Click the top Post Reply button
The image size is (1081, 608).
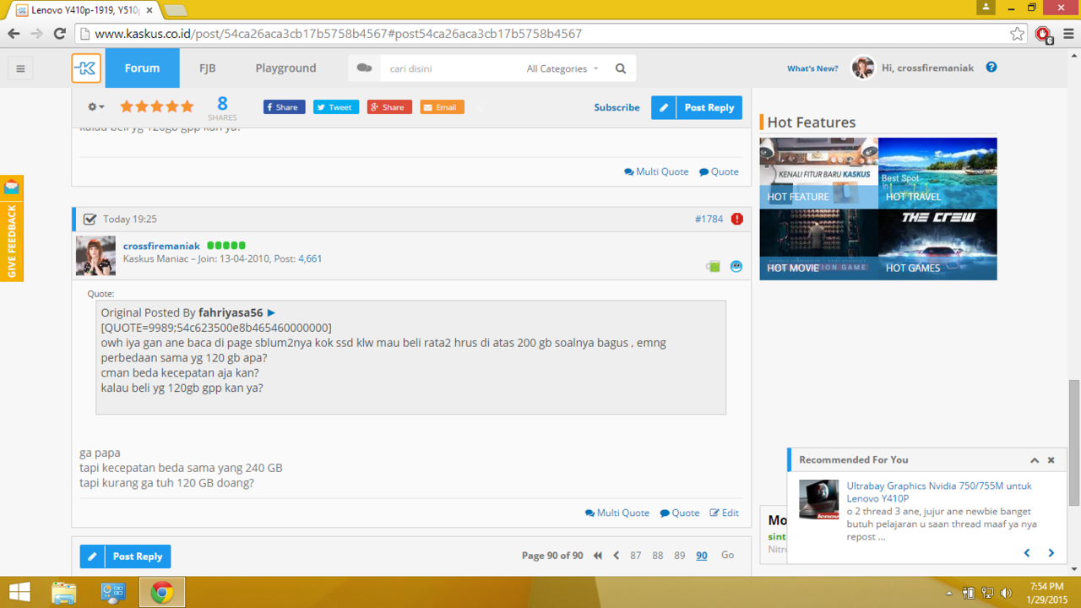697,107
